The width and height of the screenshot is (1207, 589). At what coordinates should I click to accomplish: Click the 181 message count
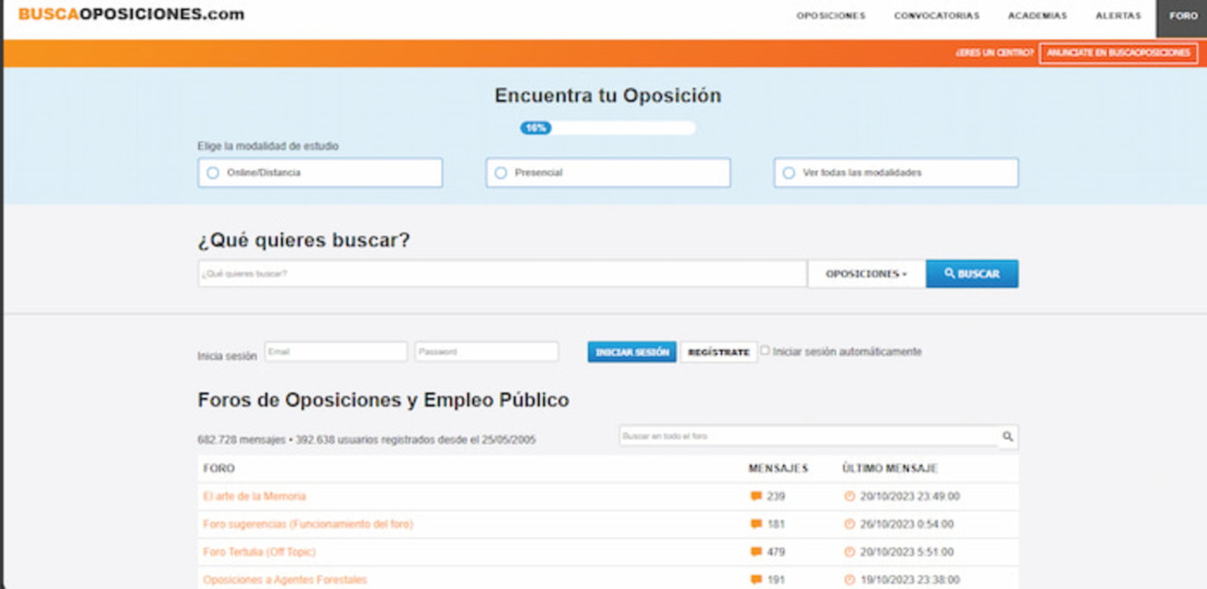pyautogui.click(x=775, y=524)
